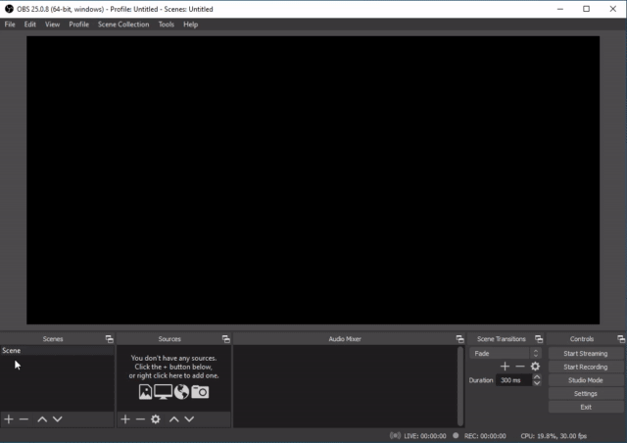This screenshot has width=627, height=443.
Task: Add a scene transition with plus icon
Action: tap(506, 367)
